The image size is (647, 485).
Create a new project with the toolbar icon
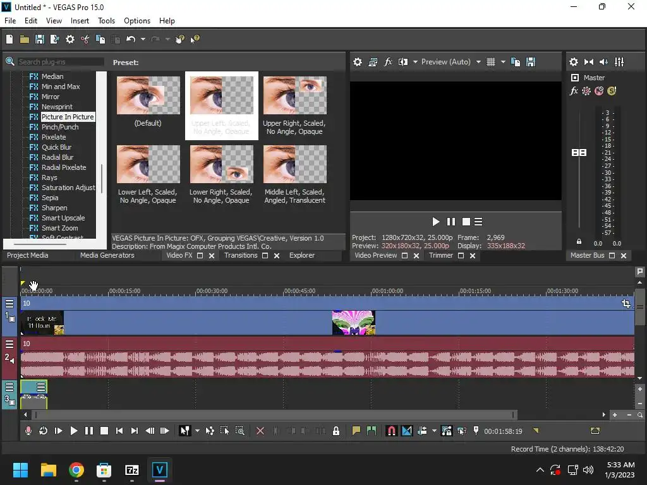[x=9, y=39]
